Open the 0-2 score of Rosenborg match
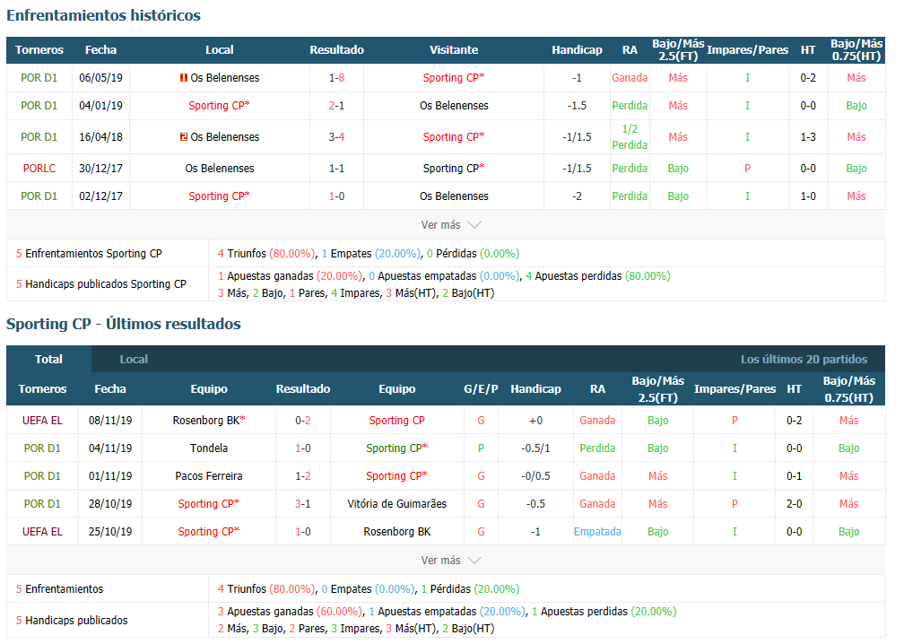904x644 pixels. click(303, 421)
